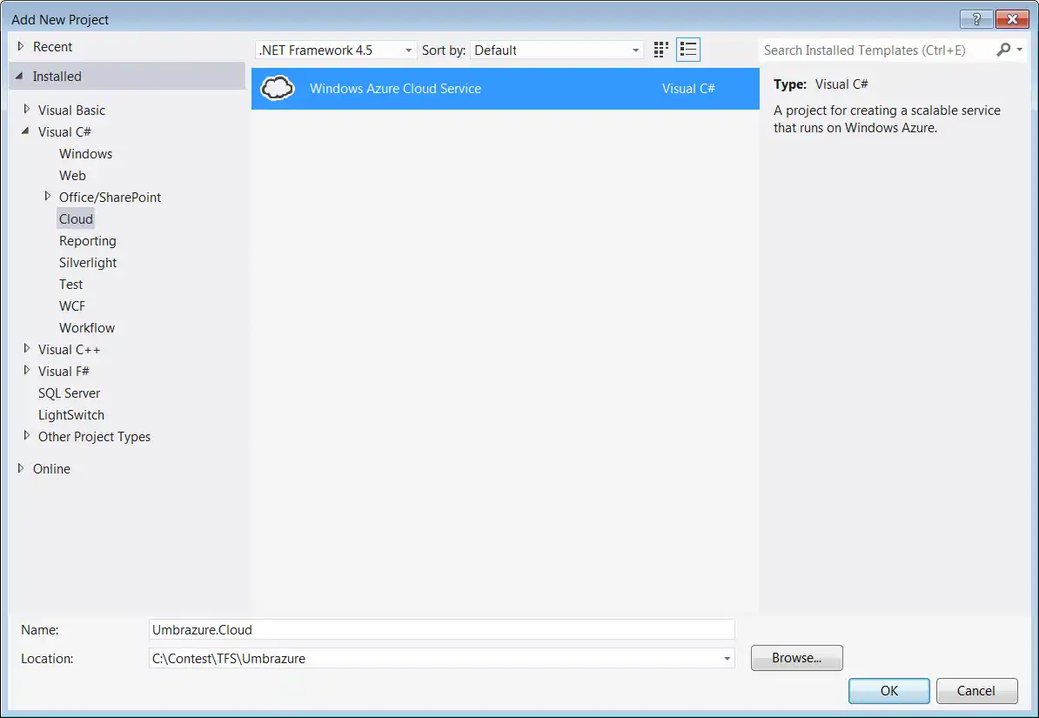Screen dimensions: 1039x718
Task: Select the Visual C++ label
Action: coord(69,349)
